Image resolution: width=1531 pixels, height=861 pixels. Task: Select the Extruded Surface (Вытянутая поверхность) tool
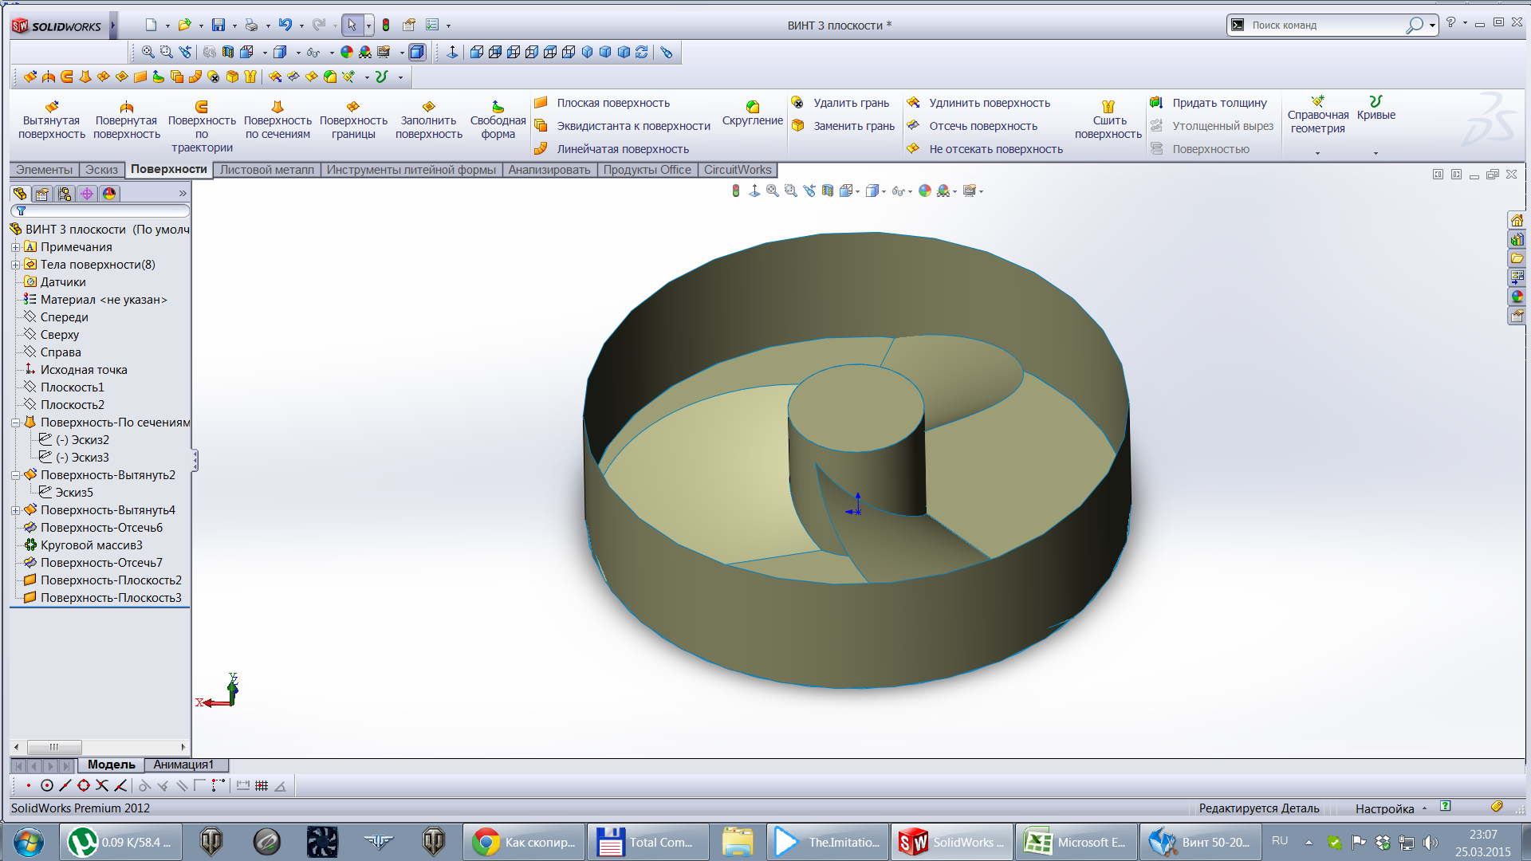coord(52,120)
